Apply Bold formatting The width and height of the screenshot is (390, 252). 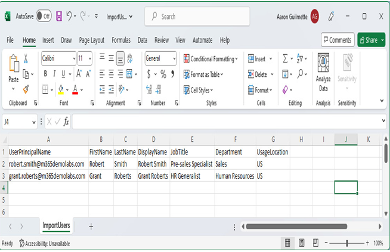click(45, 74)
